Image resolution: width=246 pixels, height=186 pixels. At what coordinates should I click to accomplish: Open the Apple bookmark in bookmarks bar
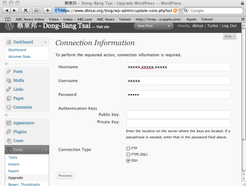pos(191,19)
